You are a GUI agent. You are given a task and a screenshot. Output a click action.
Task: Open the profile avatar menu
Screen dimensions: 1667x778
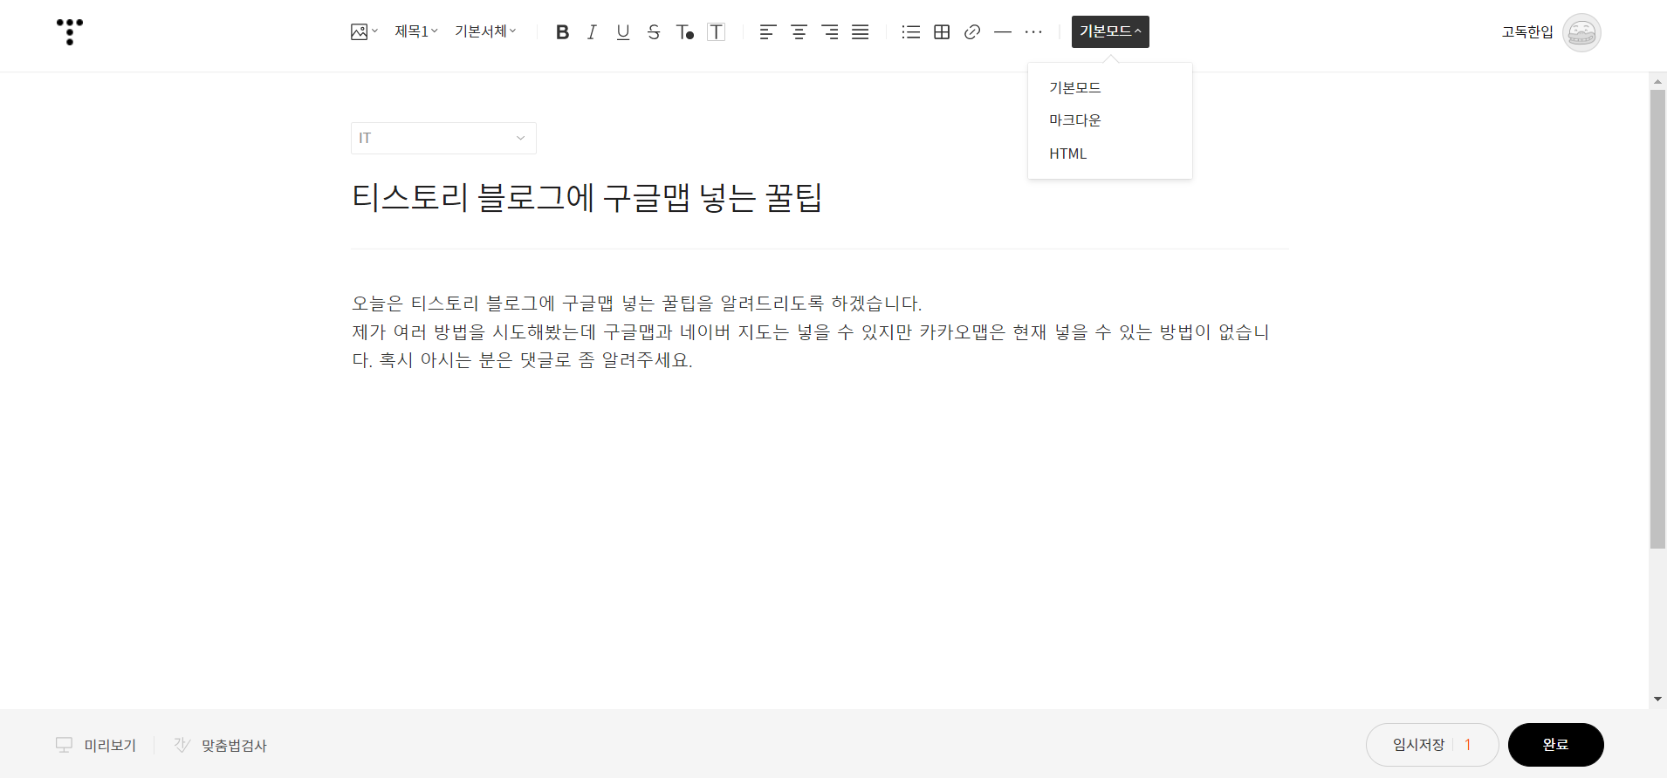point(1581,33)
